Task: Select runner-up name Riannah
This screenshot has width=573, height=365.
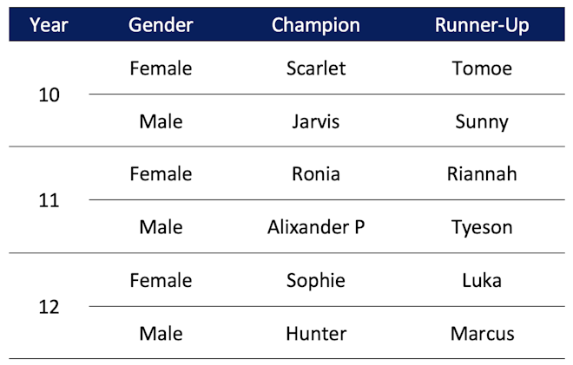Action: click(x=482, y=174)
